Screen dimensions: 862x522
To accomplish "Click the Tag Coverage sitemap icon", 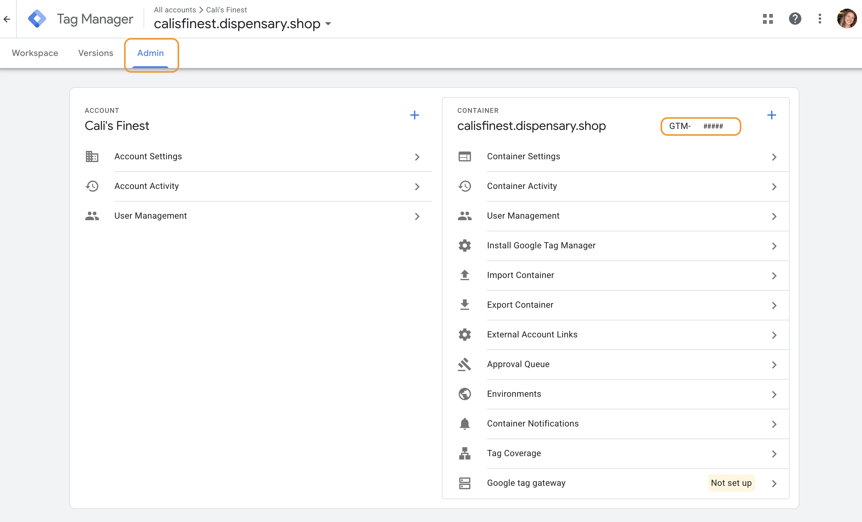I will [465, 453].
